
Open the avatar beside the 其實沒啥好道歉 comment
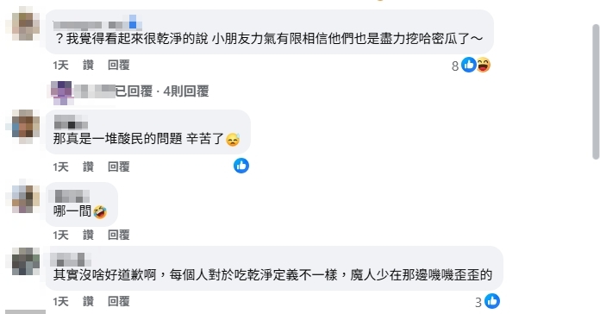pyautogui.click(x=25, y=261)
